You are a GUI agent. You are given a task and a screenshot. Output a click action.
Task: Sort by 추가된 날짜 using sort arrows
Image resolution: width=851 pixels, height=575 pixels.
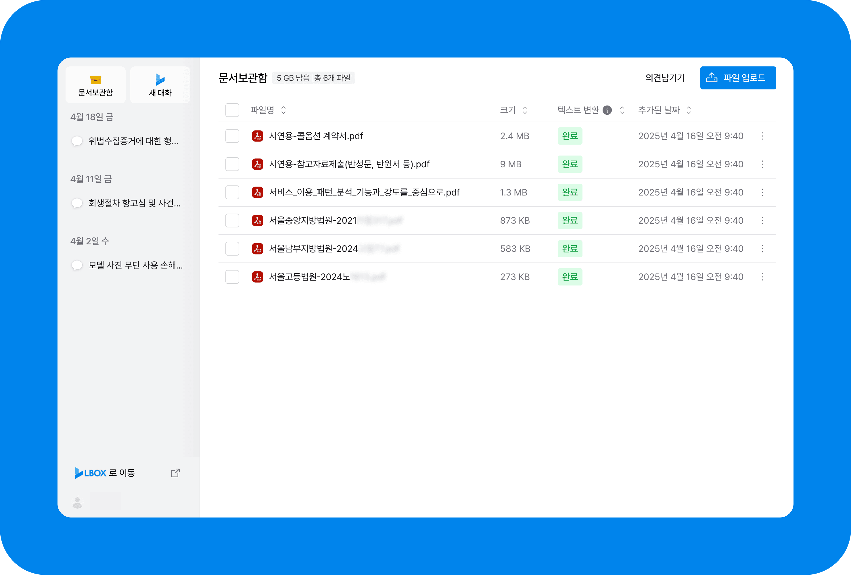(689, 110)
